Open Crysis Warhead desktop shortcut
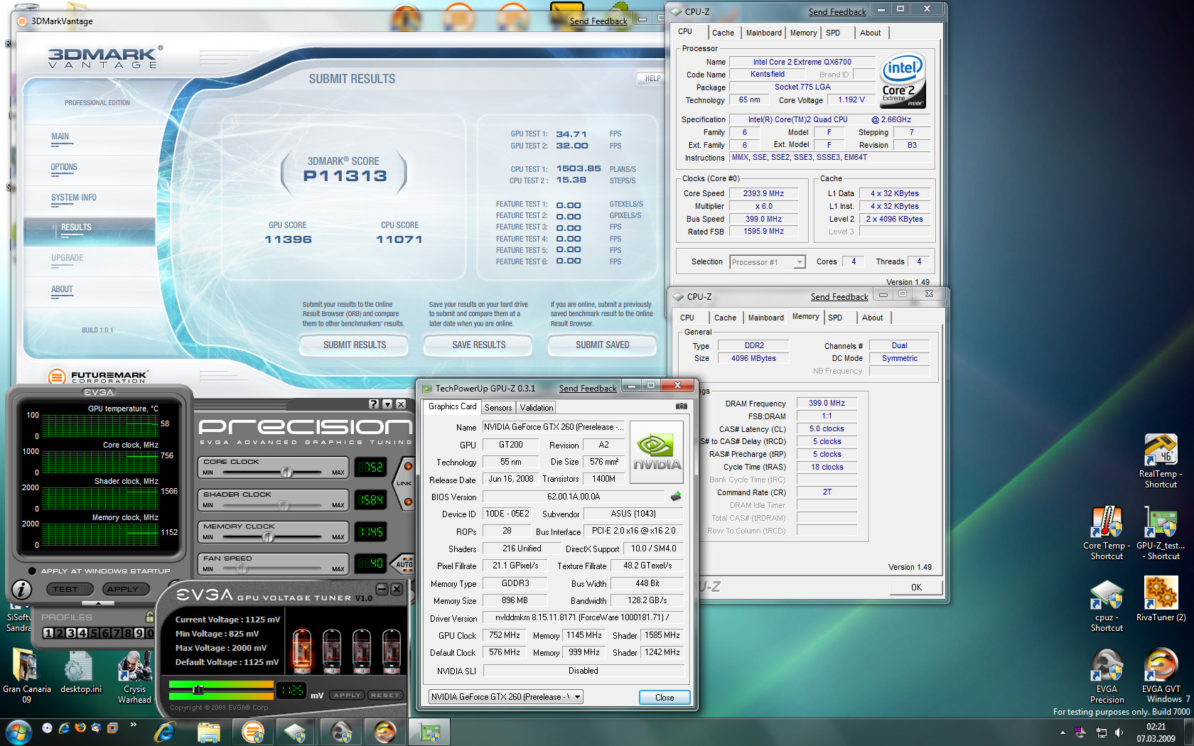This screenshot has width=1194, height=746. click(134, 676)
